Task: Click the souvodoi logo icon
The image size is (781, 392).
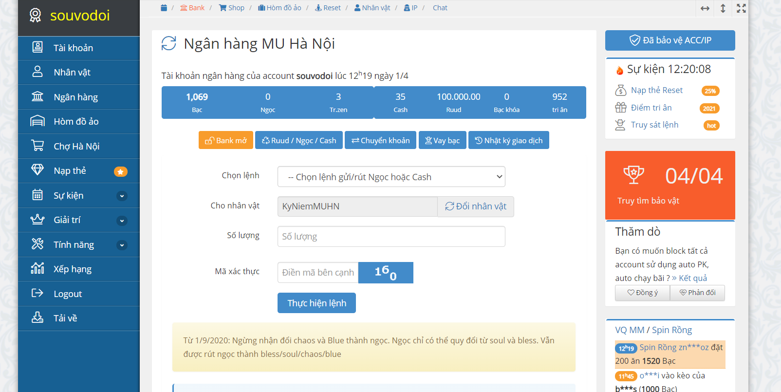Action: click(35, 16)
